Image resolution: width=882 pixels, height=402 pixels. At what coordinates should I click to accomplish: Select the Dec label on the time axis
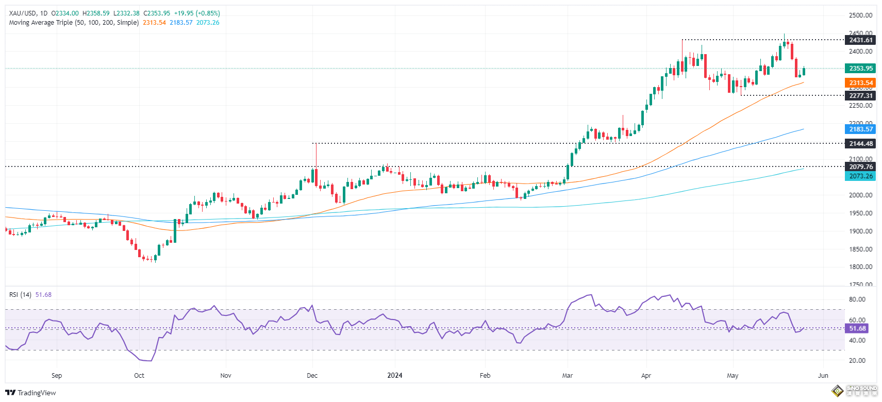coord(312,376)
